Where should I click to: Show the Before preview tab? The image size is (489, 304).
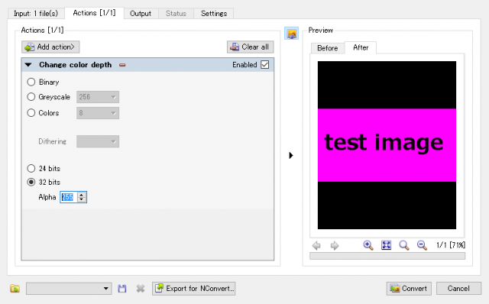328,48
